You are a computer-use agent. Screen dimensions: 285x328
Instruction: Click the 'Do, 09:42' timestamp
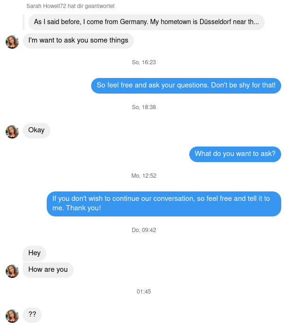coord(144,230)
